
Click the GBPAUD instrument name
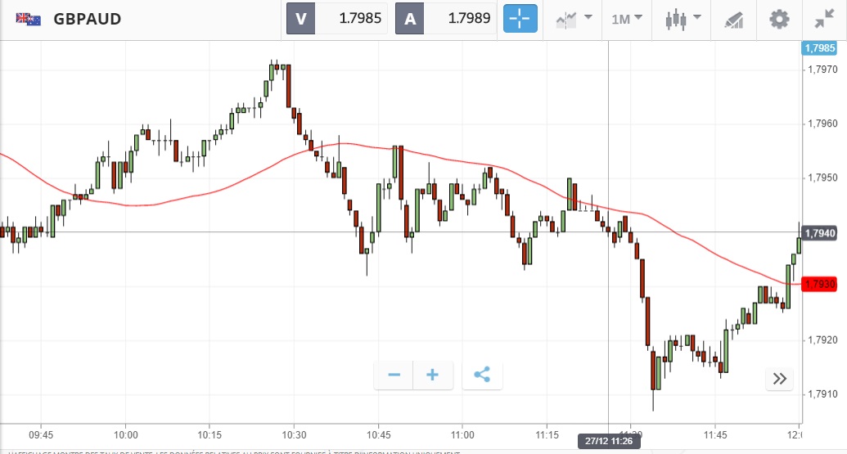point(87,19)
